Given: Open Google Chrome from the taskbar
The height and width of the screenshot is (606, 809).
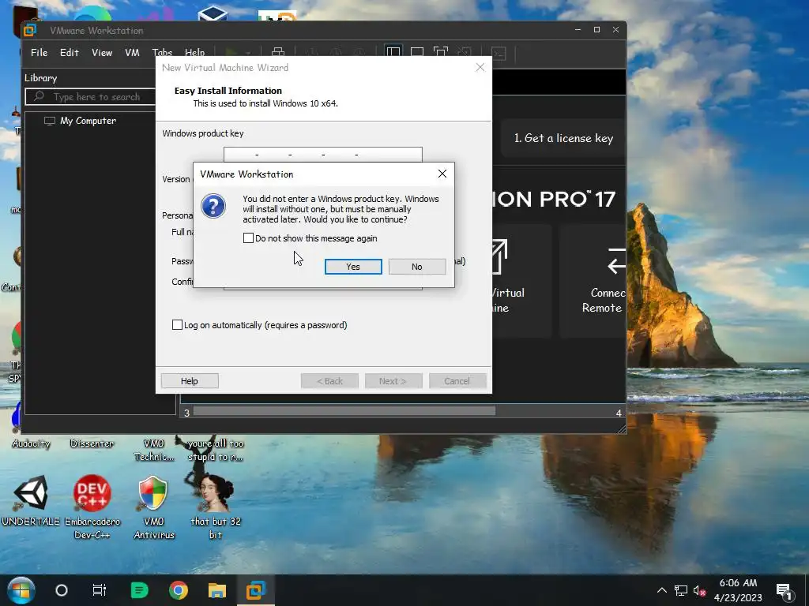Looking at the screenshot, I should 178,590.
